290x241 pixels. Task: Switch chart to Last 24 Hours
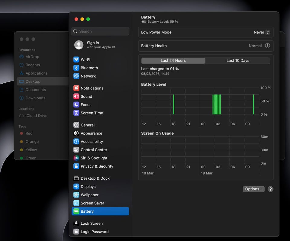173,61
